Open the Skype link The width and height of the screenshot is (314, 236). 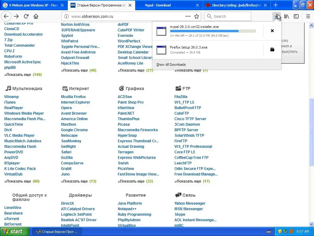tap(180, 214)
